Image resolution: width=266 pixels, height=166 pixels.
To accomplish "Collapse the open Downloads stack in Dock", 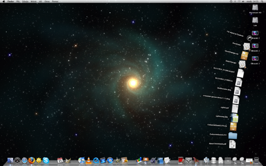I will click(x=228, y=160).
